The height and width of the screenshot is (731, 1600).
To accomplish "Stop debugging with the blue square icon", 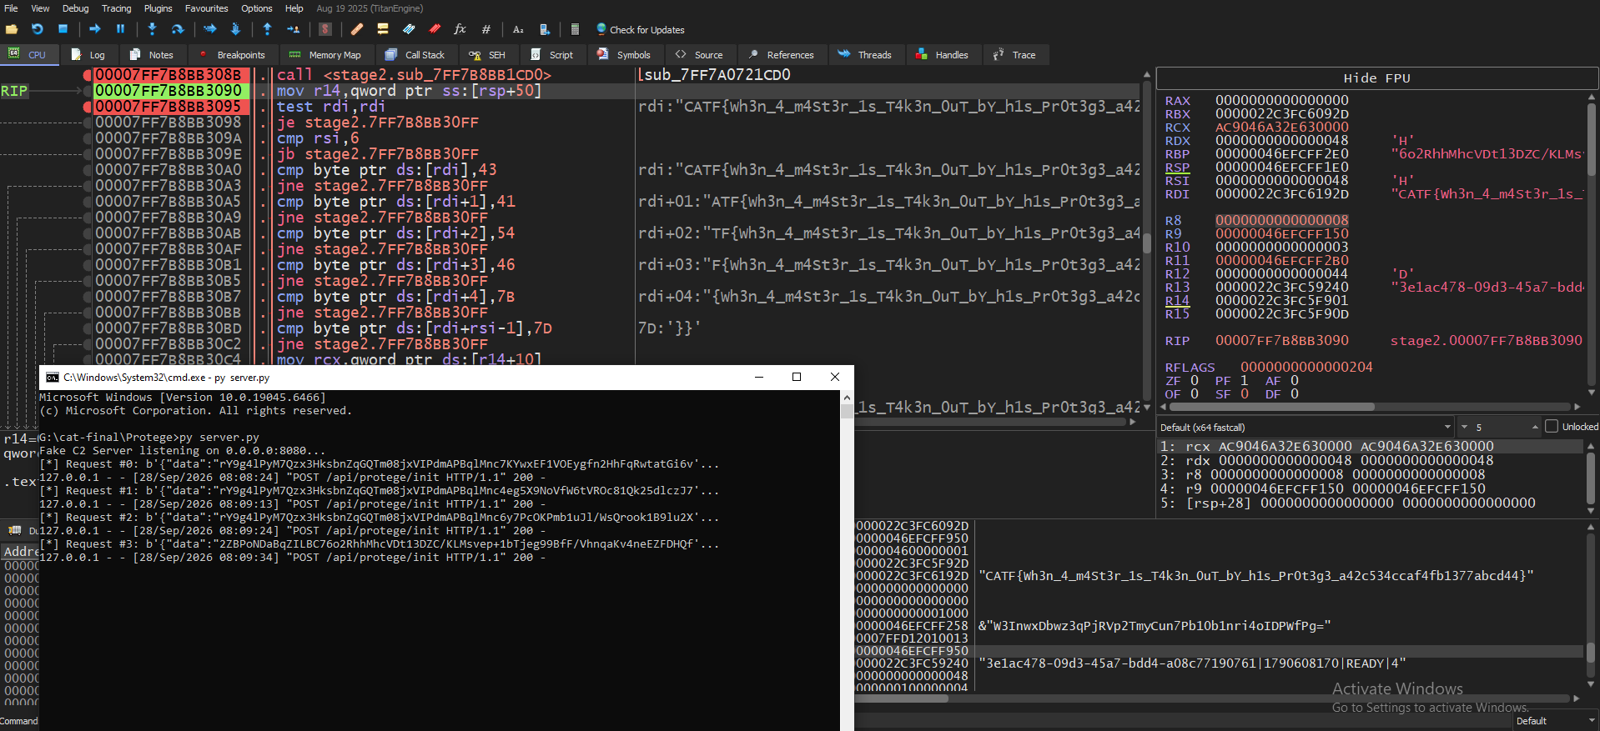I will point(63,29).
